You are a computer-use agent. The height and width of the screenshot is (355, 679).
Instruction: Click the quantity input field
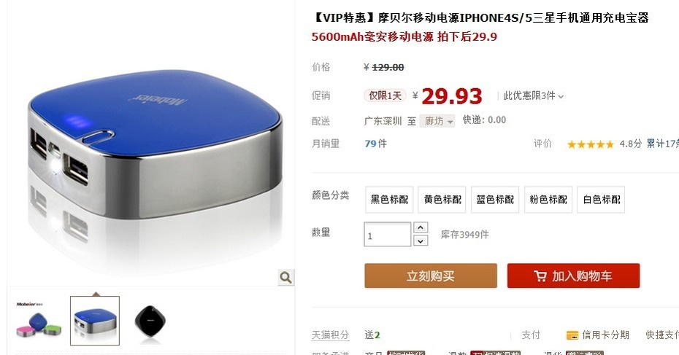[x=388, y=235]
